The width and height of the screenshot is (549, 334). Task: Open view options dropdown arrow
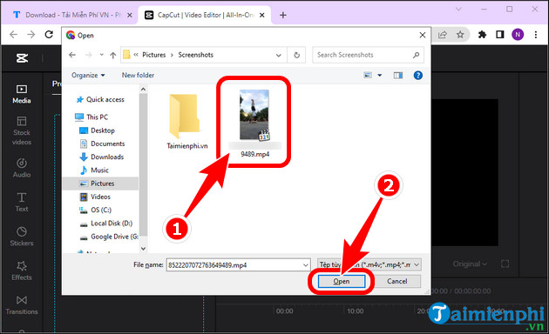[380, 75]
